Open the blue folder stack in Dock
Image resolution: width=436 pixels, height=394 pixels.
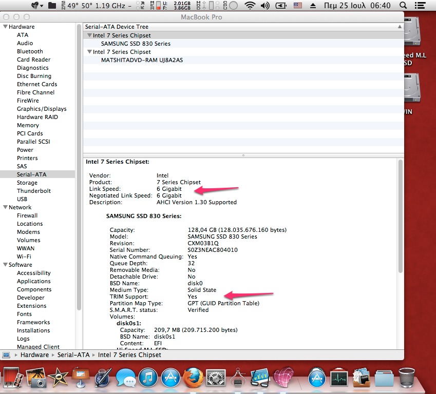(384, 379)
